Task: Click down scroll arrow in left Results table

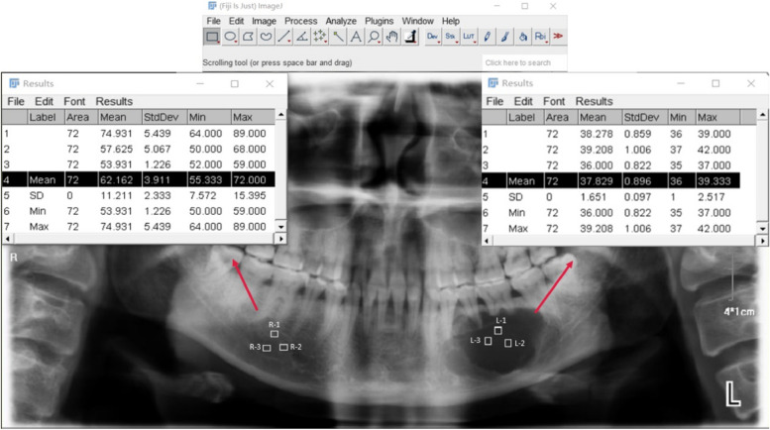Action: pyautogui.click(x=280, y=227)
